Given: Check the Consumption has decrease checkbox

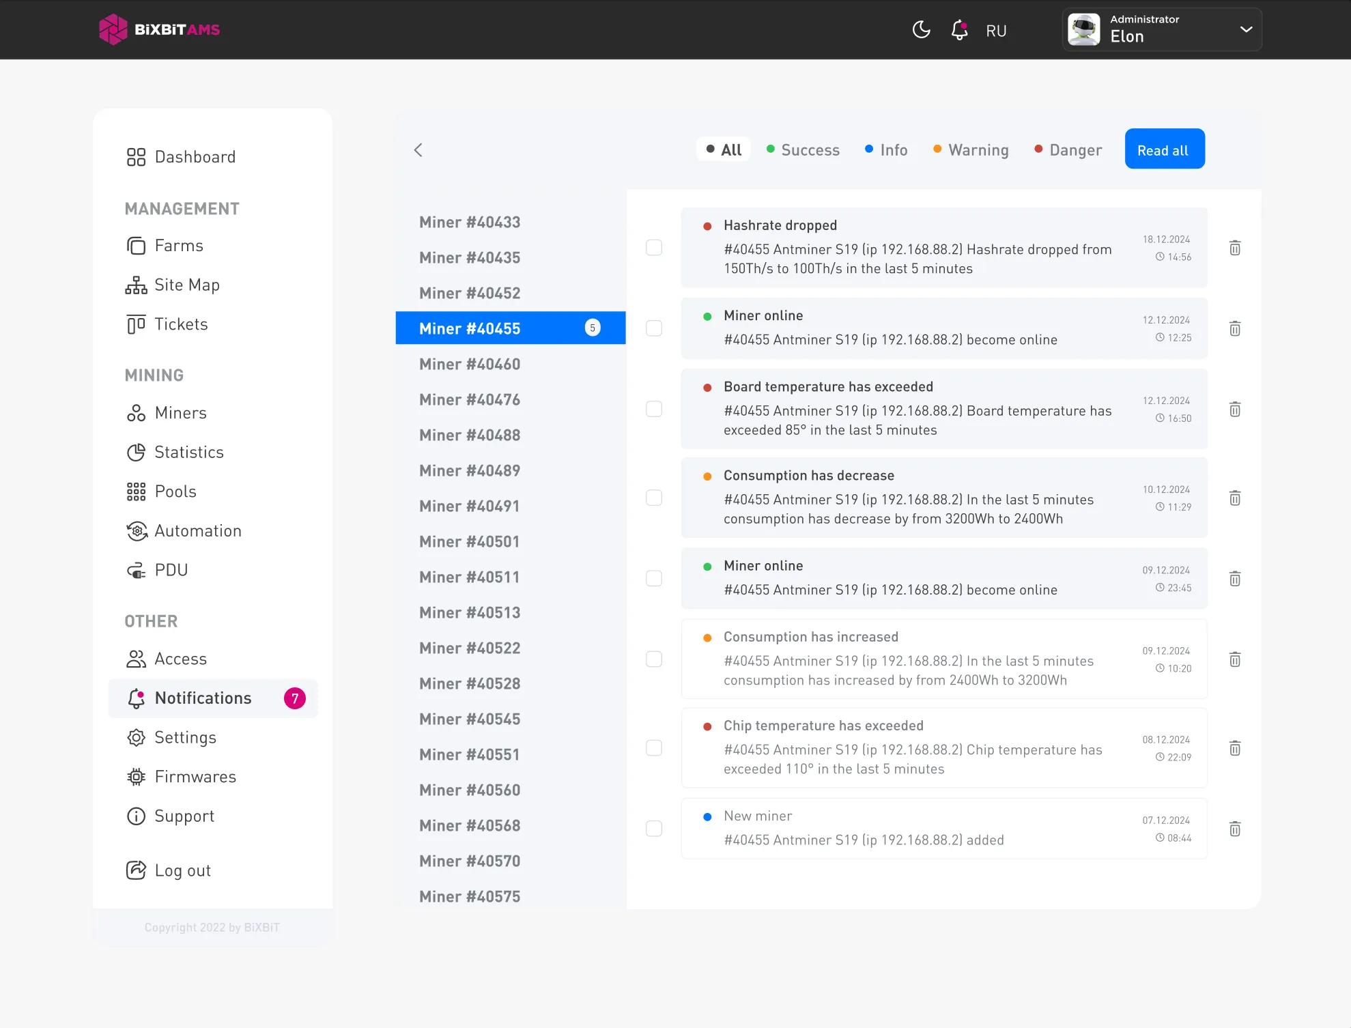Looking at the screenshot, I should tap(654, 497).
